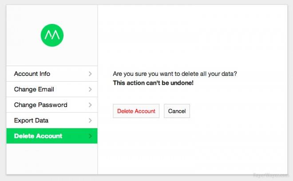Click the chevron arrow beside Account Info
This screenshot has width=293, height=181.
[90, 74]
